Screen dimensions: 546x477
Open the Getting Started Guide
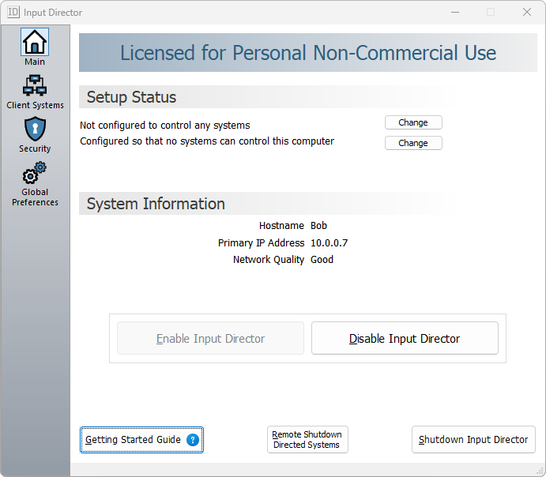[x=133, y=440]
